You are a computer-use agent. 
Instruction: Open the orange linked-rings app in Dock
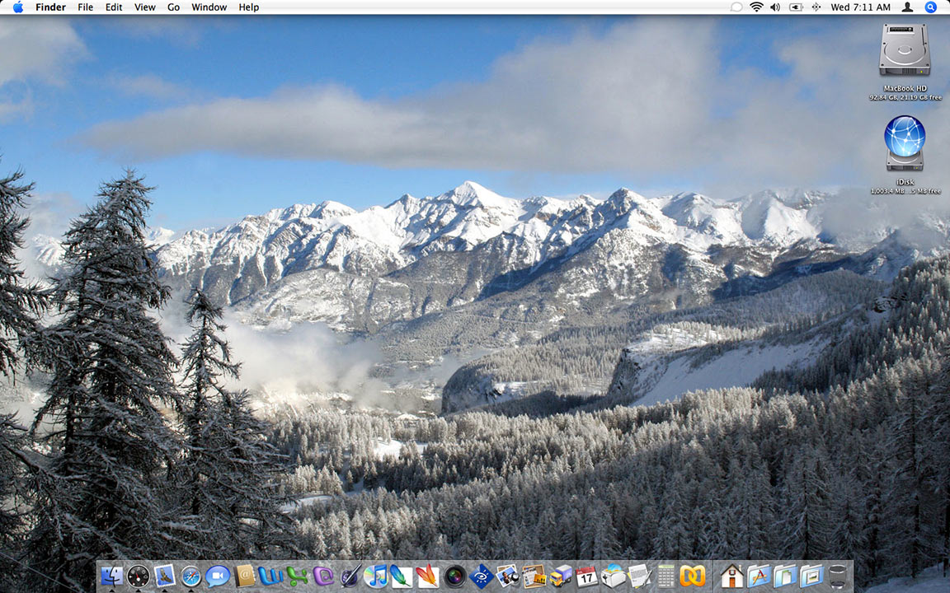(x=693, y=576)
